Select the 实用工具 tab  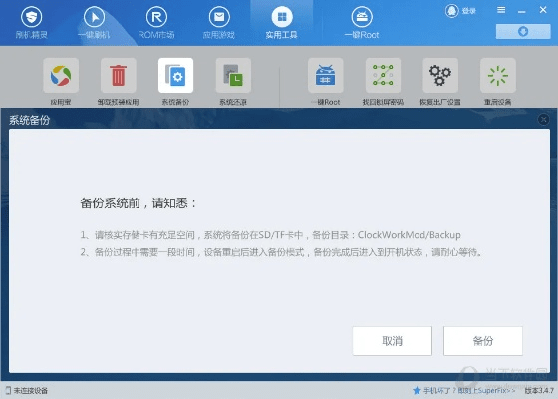coord(282,23)
